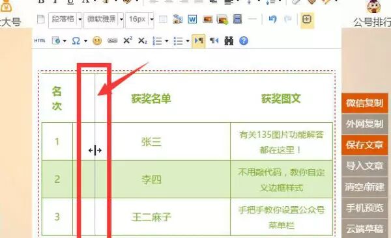Click the 张三 table cell
391x238 pixels.
click(x=151, y=142)
